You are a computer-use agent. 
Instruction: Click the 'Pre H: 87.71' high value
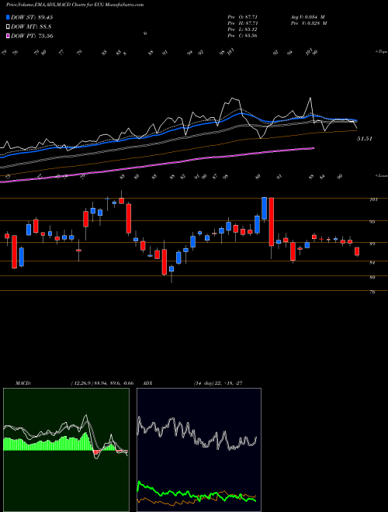point(244,23)
